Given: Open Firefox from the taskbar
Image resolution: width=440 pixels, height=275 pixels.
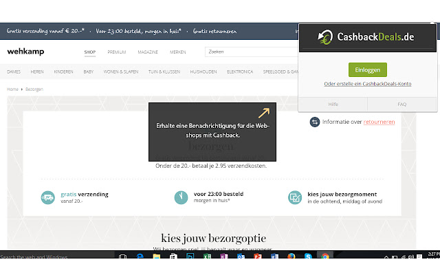Looking at the screenshot, I should tap(291, 255).
